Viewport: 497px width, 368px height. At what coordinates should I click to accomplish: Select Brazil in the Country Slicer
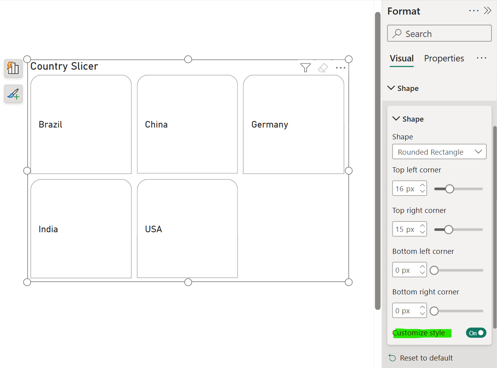click(x=80, y=124)
